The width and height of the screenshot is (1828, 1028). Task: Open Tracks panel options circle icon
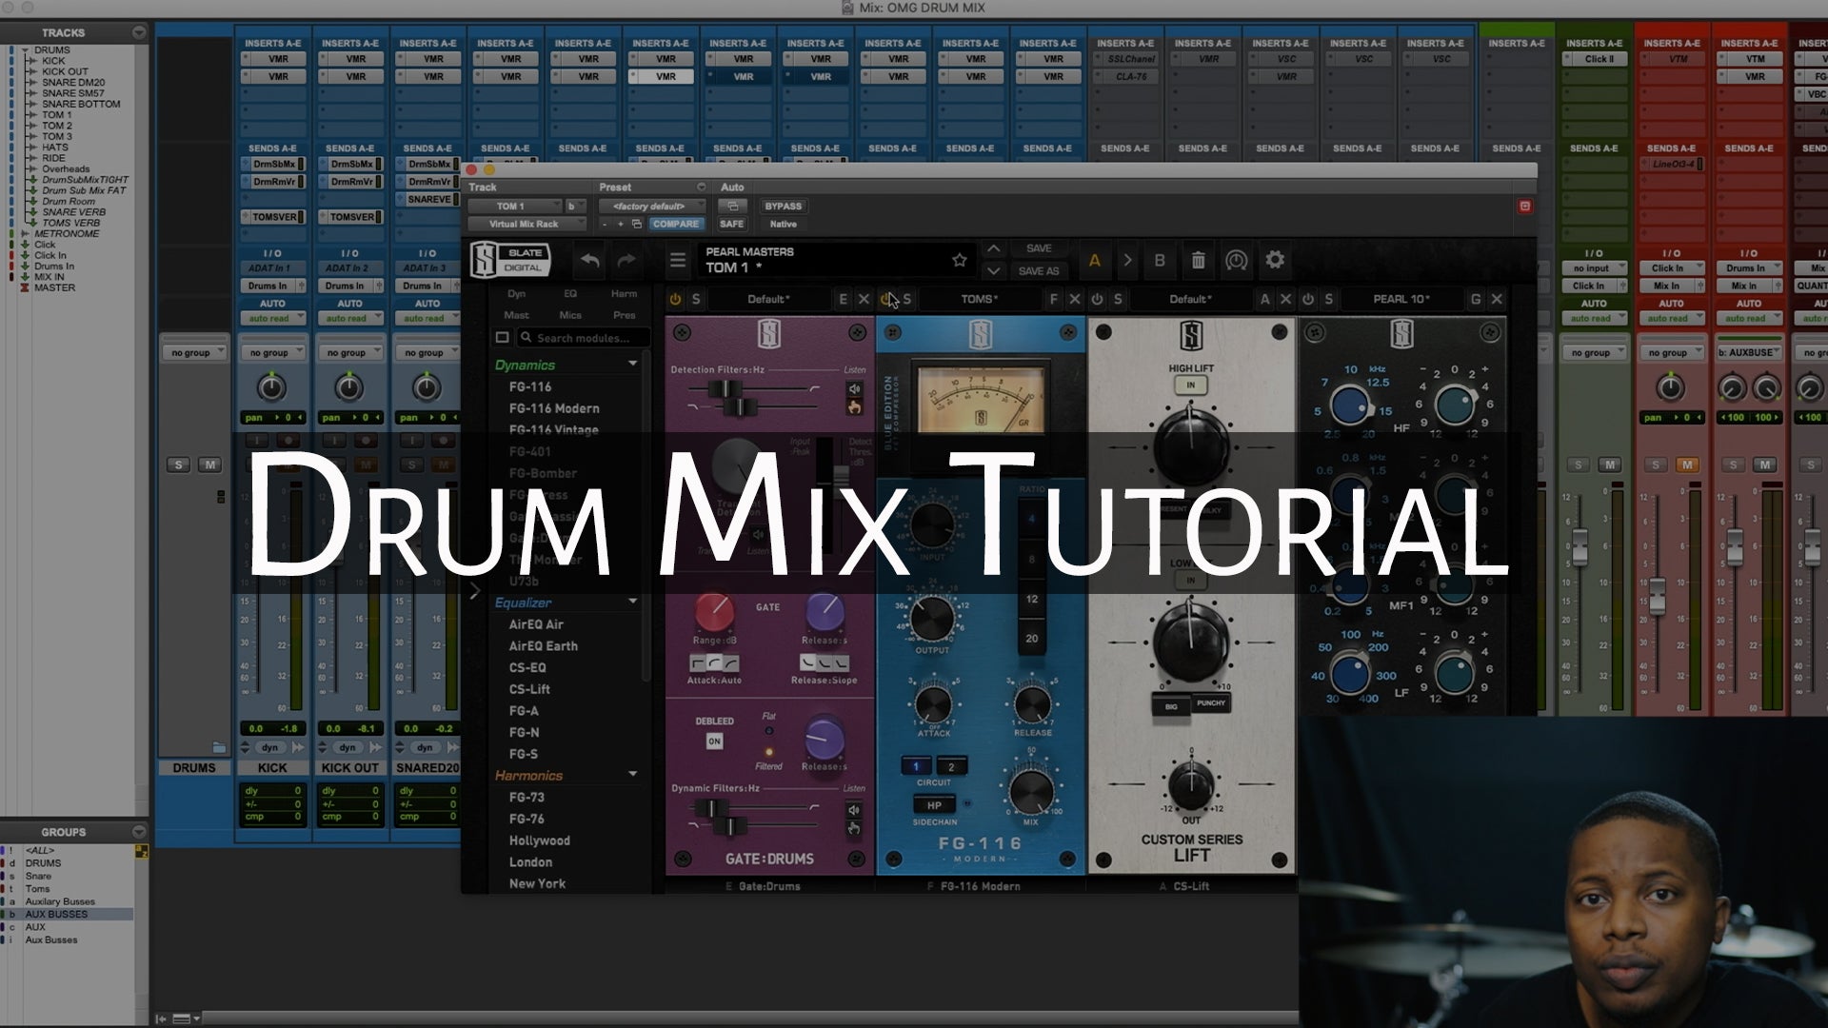pyautogui.click(x=139, y=31)
